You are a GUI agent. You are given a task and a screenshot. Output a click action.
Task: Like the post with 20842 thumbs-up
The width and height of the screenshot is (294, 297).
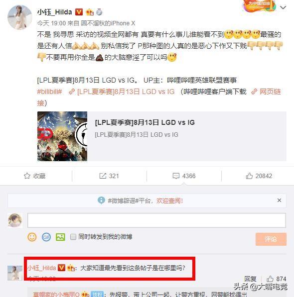259,176
